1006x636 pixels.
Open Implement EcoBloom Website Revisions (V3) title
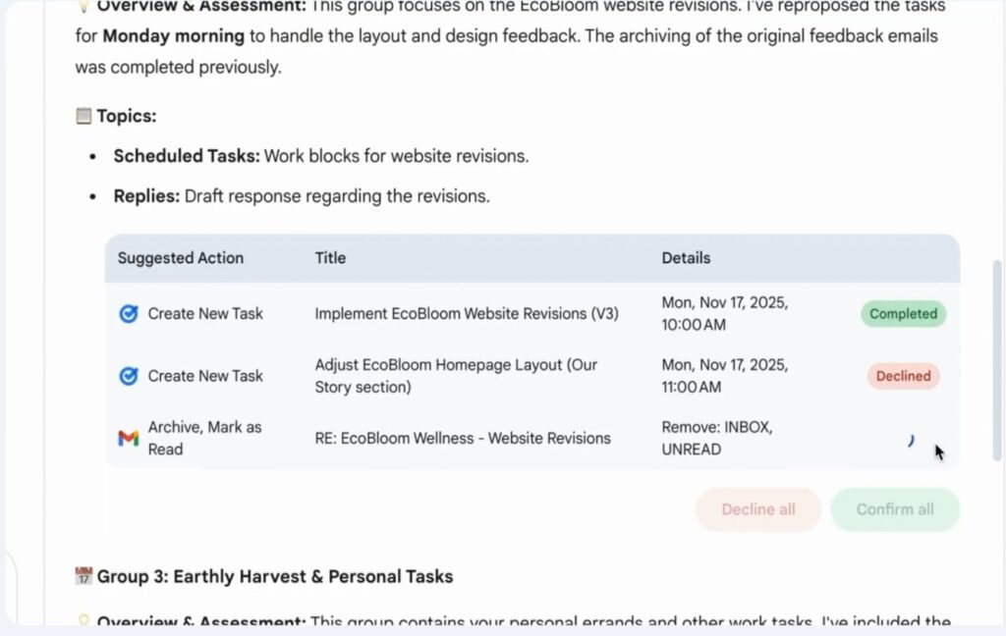[x=467, y=314]
